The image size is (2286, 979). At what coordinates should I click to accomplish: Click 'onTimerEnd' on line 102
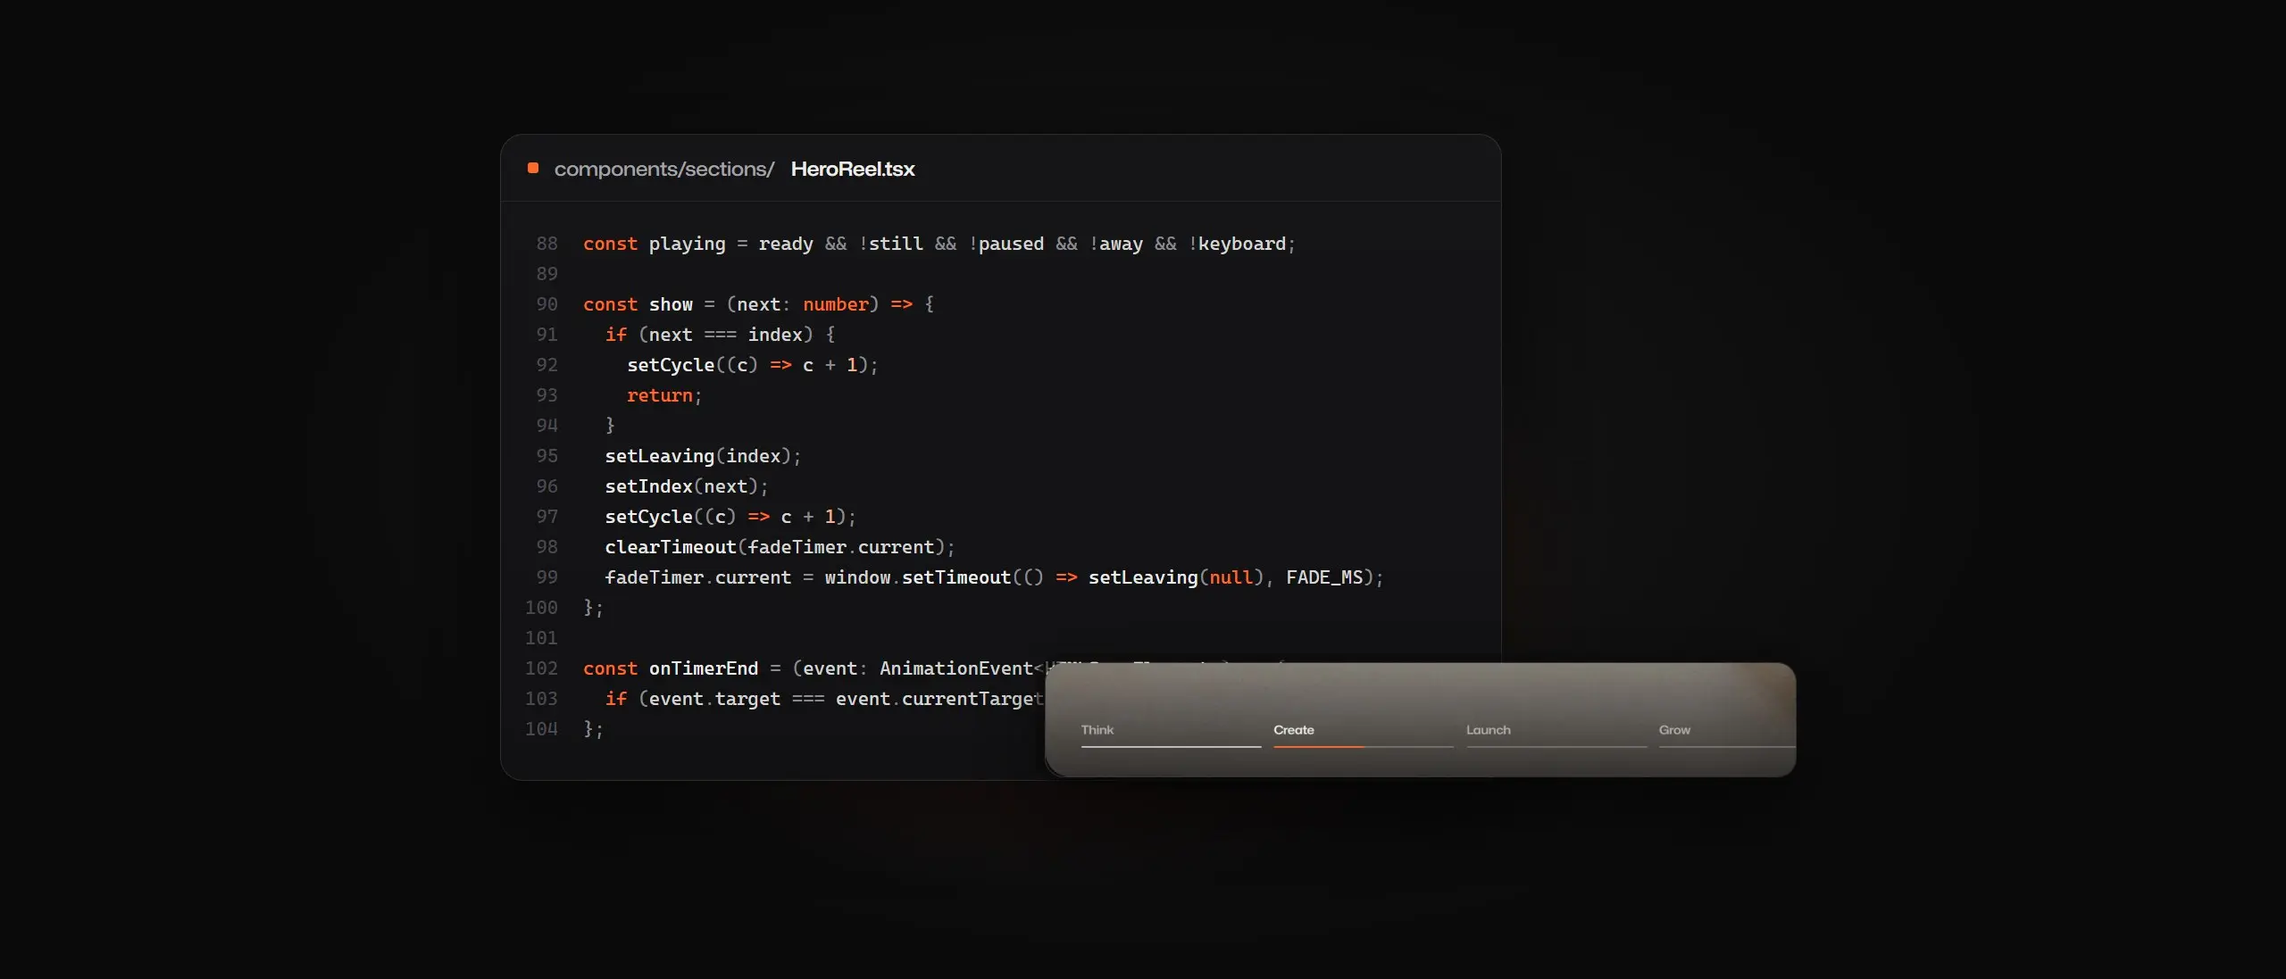click(x=704, y=668)
